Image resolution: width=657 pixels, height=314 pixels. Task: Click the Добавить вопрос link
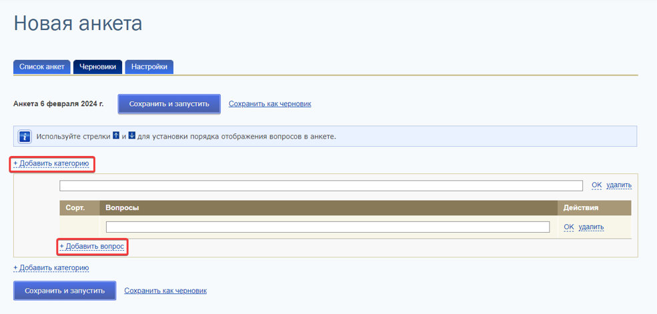92,247
